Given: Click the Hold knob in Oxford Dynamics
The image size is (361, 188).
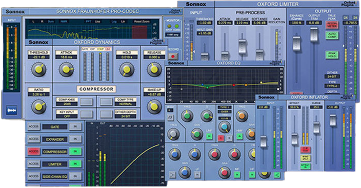Looking at the screenshot, I should 127,70.
